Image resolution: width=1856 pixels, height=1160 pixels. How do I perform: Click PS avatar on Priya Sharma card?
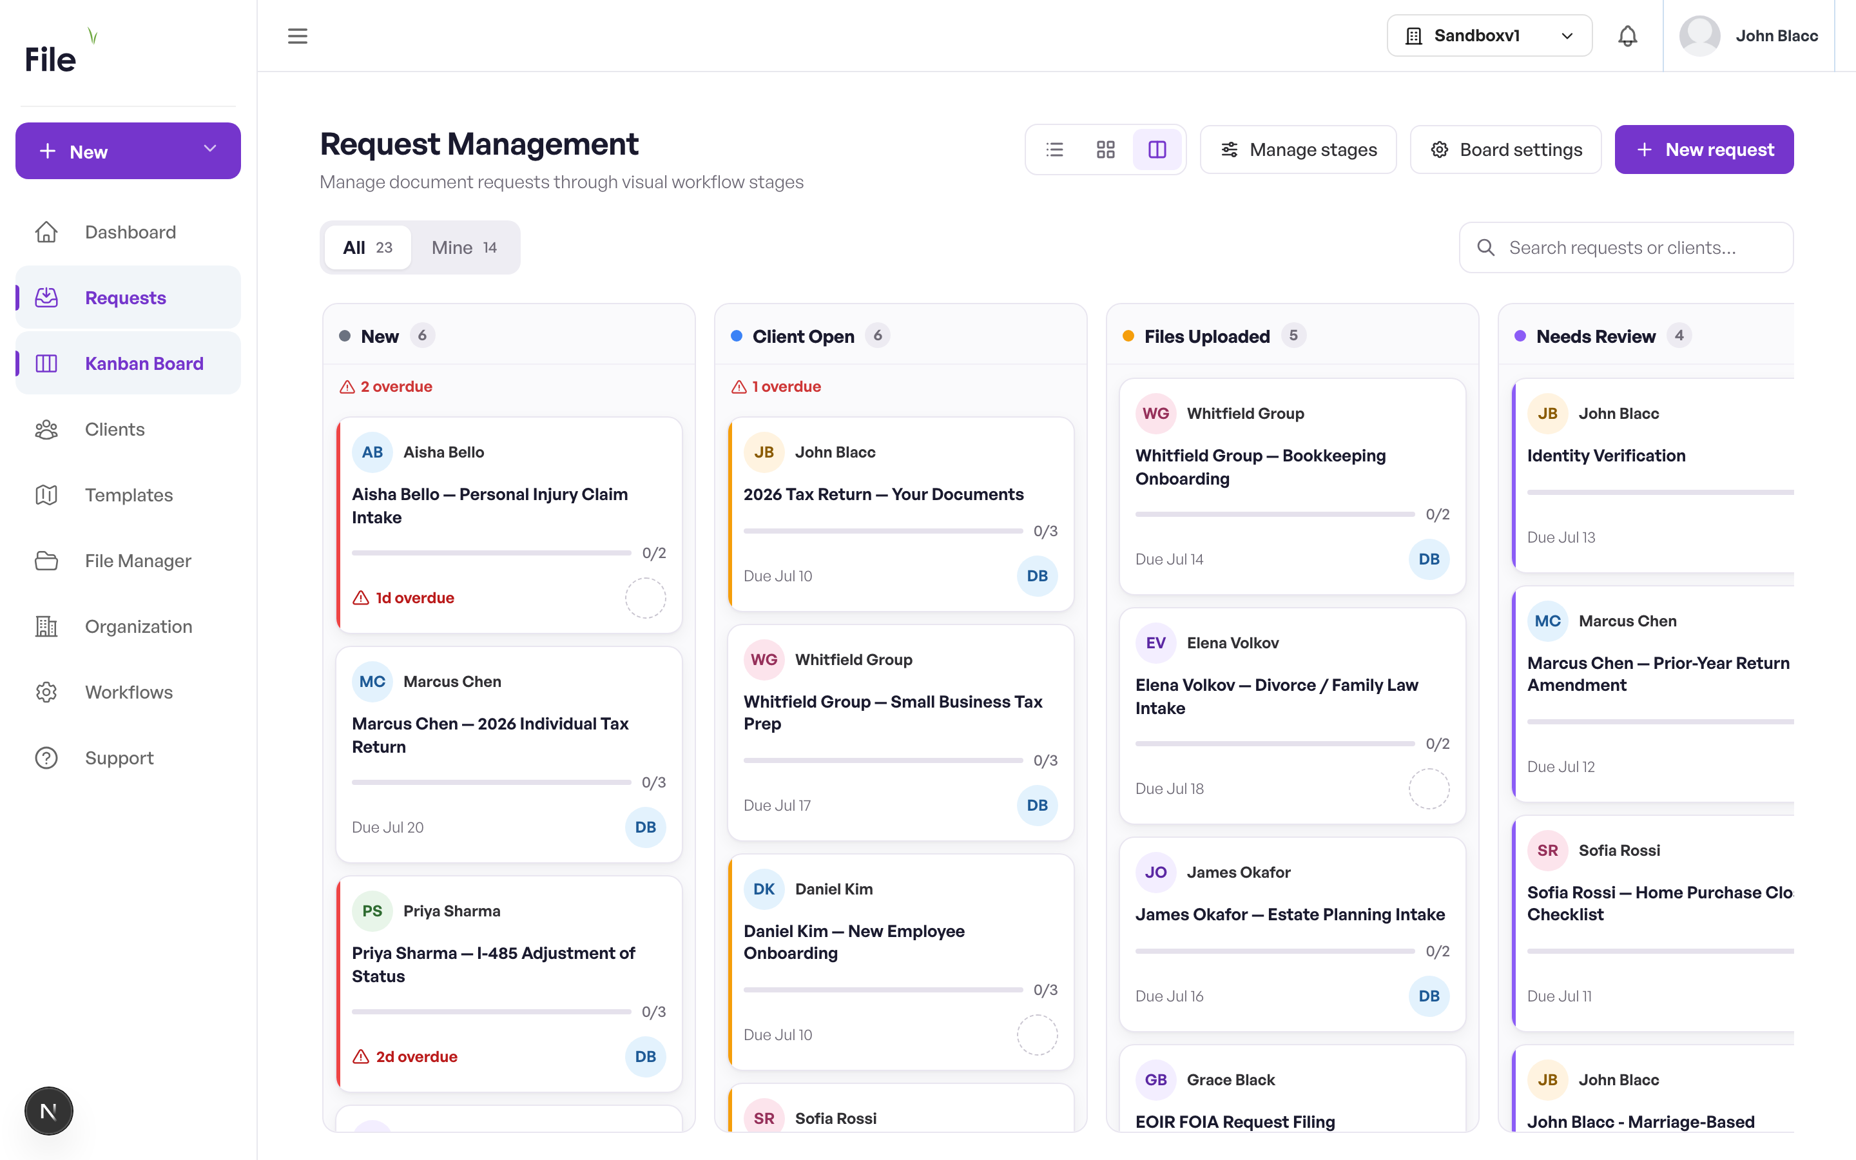click(x=372, y=911)
